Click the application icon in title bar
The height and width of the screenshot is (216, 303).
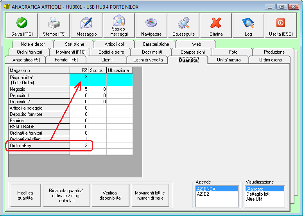(7, 7)
